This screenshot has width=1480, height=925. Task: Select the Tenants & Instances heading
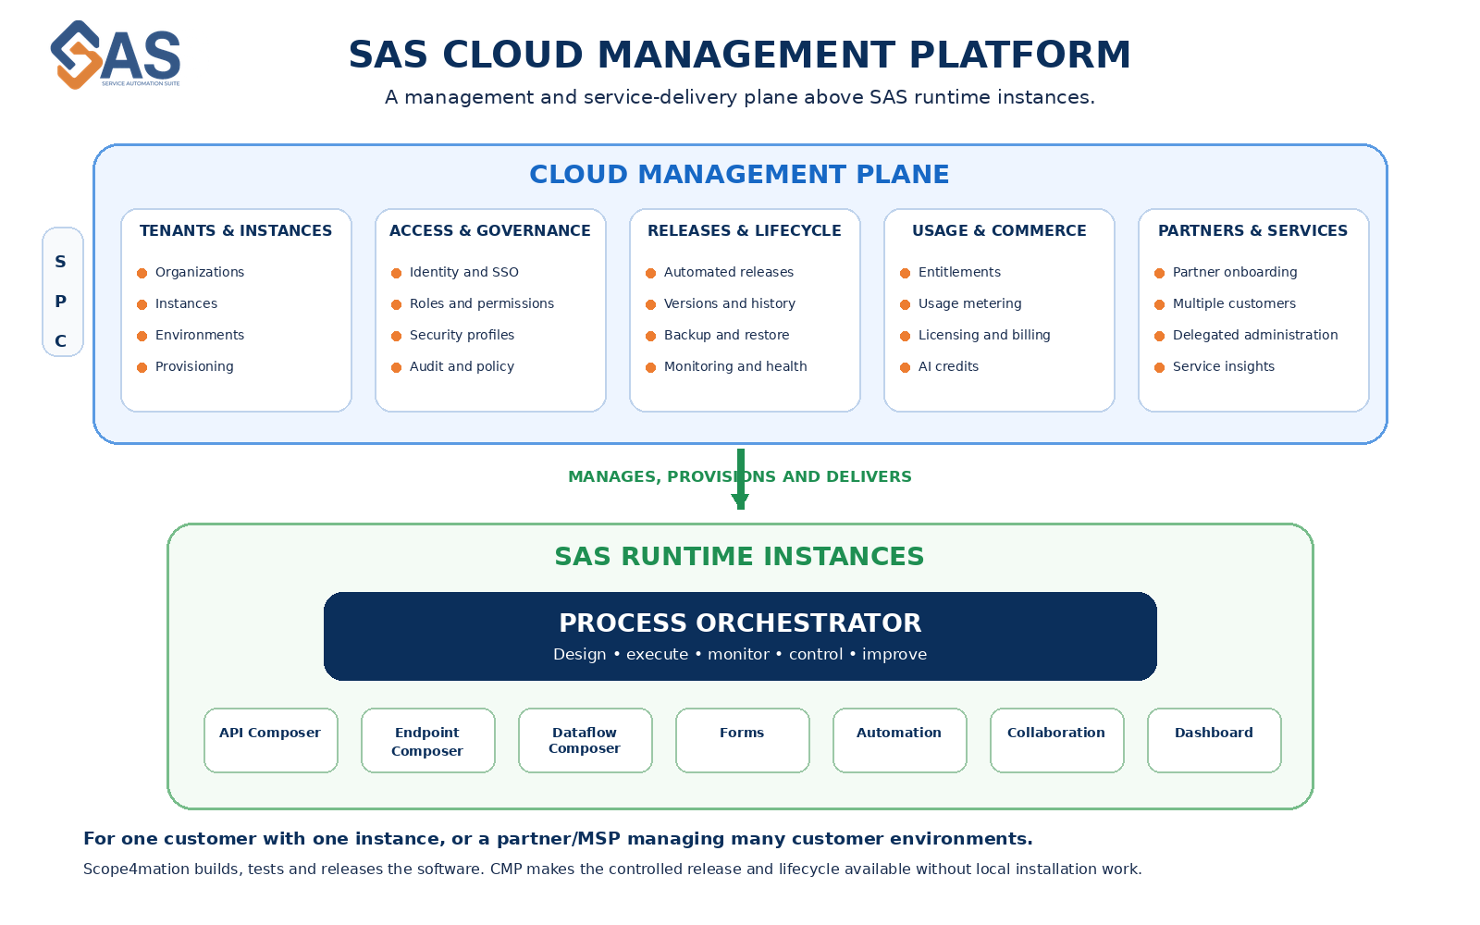[x=236, y=231]
